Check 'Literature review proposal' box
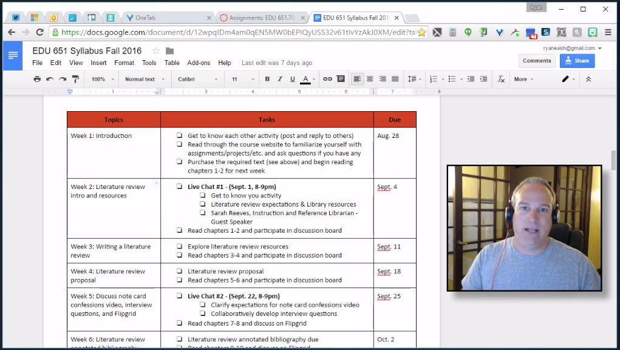This screenshot has width=620, height=350. pyautogui.click(x=180, y=271)
